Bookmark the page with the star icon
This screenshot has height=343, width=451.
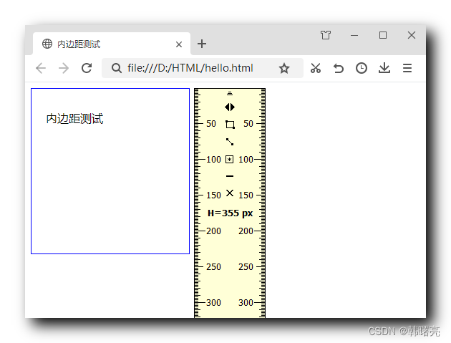[x=284, y=68]
